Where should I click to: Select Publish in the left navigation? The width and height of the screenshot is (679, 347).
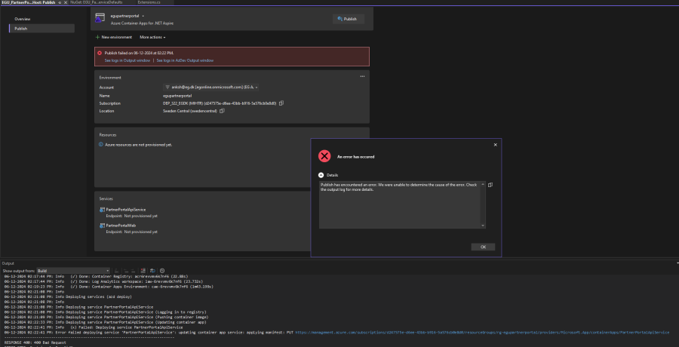(x=41, y=29)
